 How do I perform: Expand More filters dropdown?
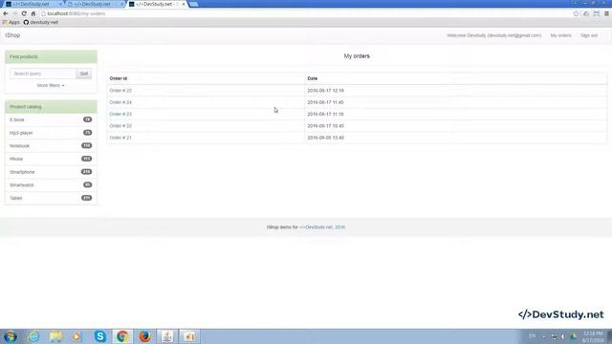(51, 85)
